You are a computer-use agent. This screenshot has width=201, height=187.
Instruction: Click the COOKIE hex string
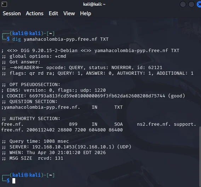point(97,96)
